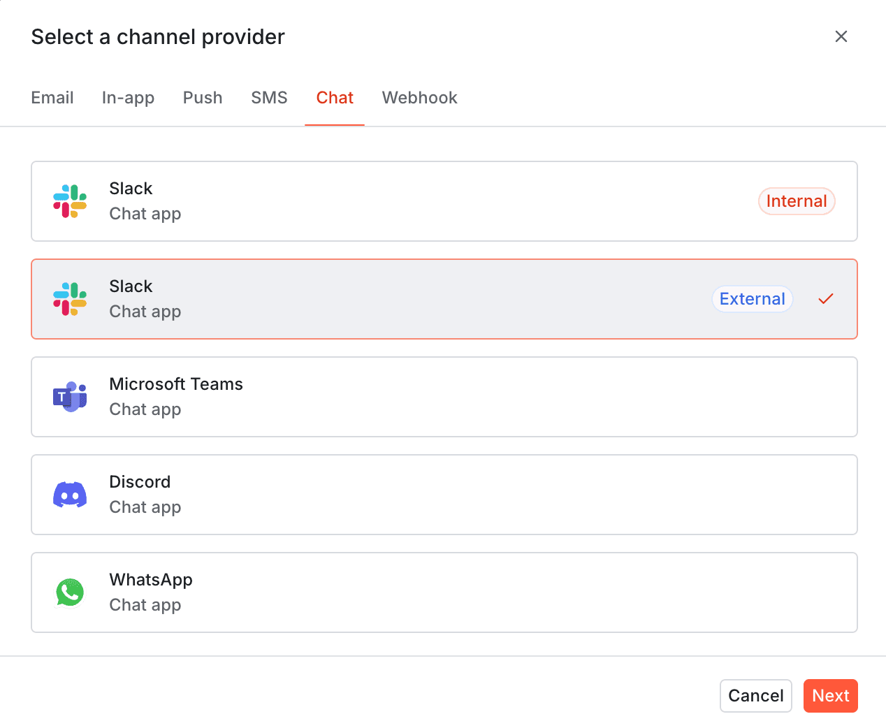Click 'Chat app' text under Microsoft Teams

[x=145, y=409]
